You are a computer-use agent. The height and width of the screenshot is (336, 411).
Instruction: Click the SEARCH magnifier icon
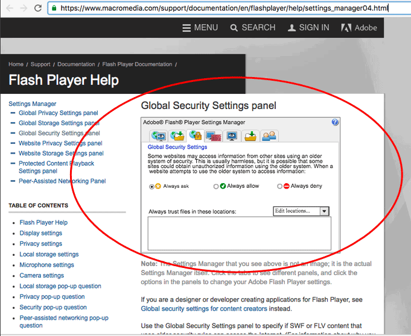point(234,28)
